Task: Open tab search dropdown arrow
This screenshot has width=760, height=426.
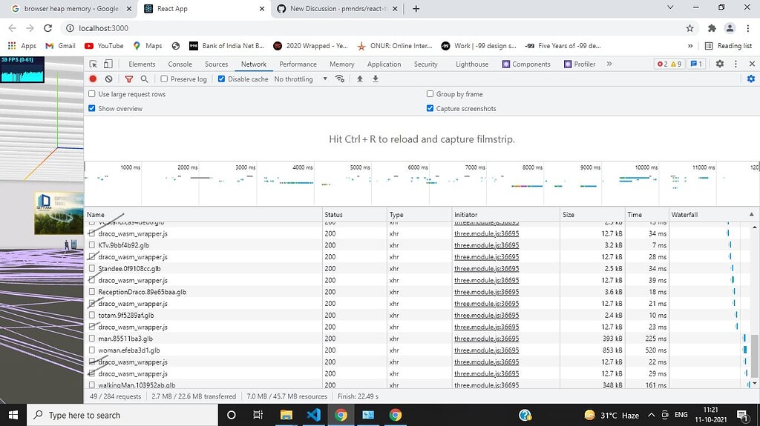Action: 670,7
